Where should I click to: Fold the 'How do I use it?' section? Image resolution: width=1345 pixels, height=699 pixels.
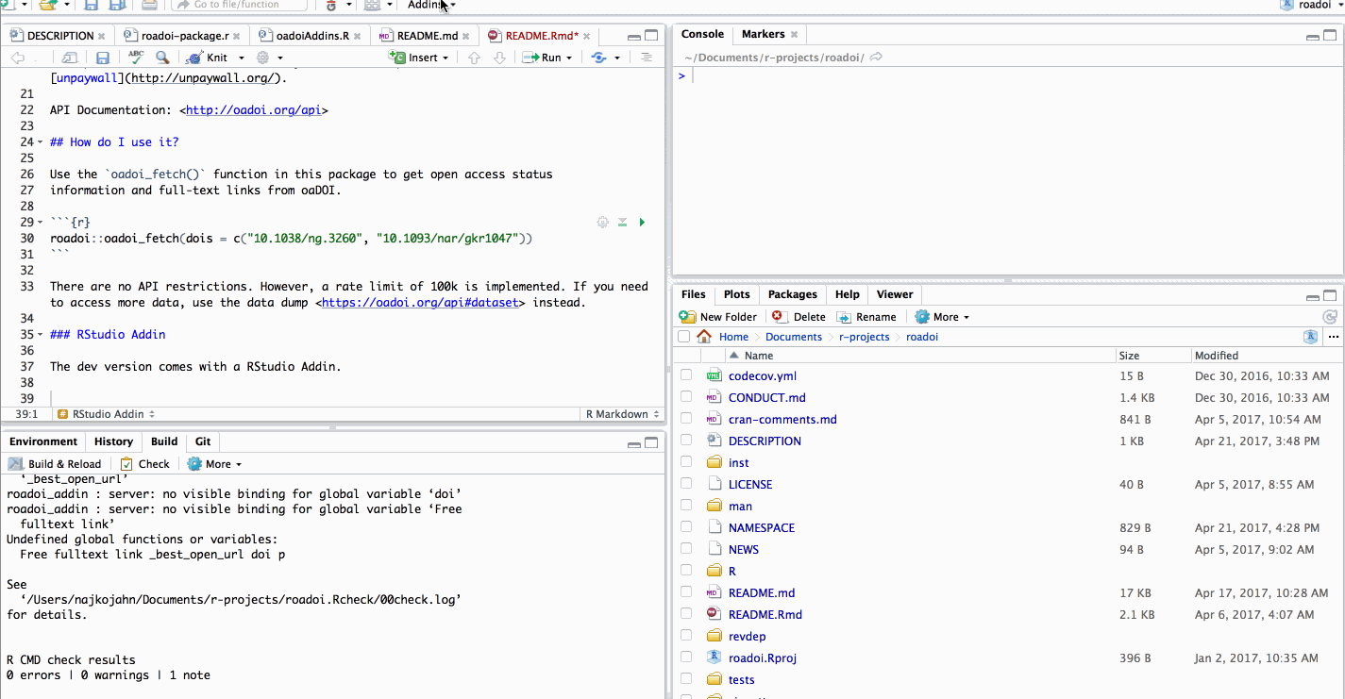40,142
